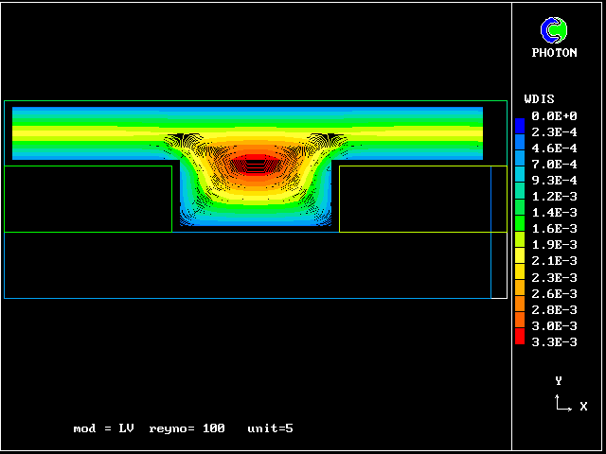This screenshot has height=454, width=606.
Task: Click the X axis letter label
Action: pyautogui.click(x=583, y=407)
